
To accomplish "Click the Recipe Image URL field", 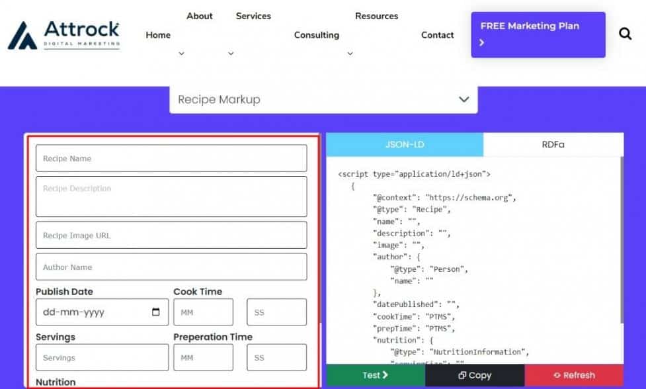I will (171, 236).
